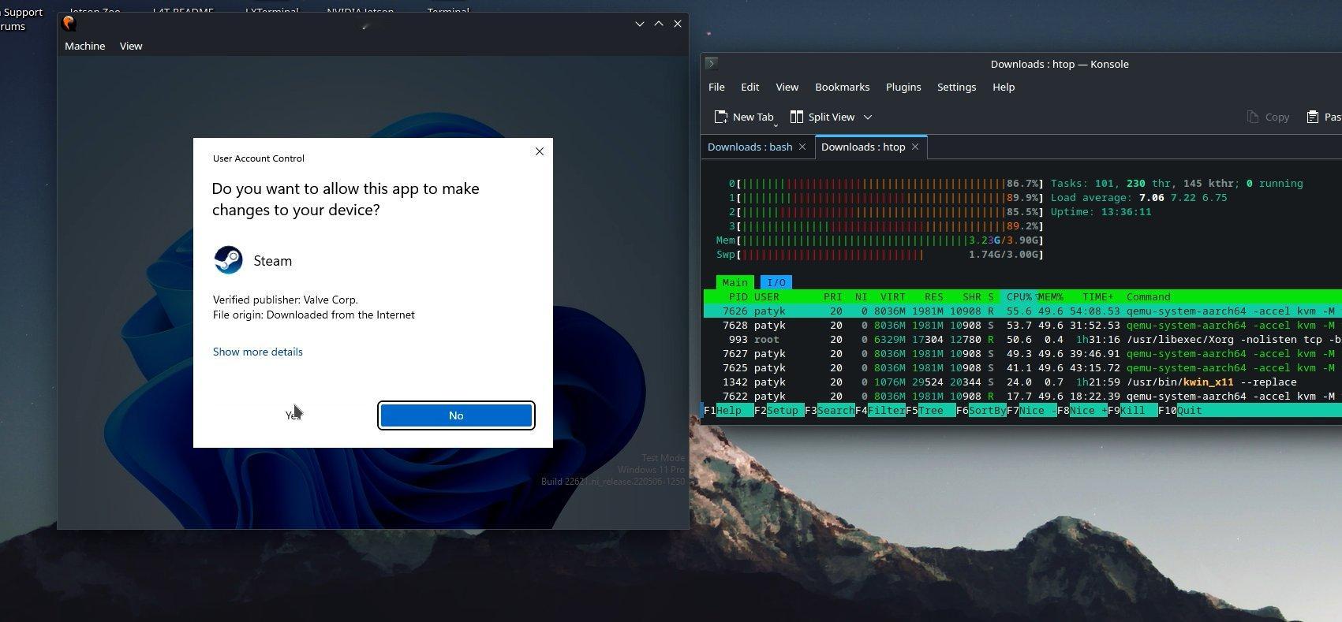Screen dimensions: 1342x622
Task: Click the Steam logo icon in UAC dialog
Action: click(x=228, y=260)
